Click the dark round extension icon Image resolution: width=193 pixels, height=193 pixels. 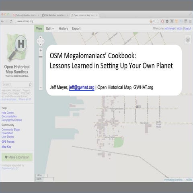(x=167, y=21)
